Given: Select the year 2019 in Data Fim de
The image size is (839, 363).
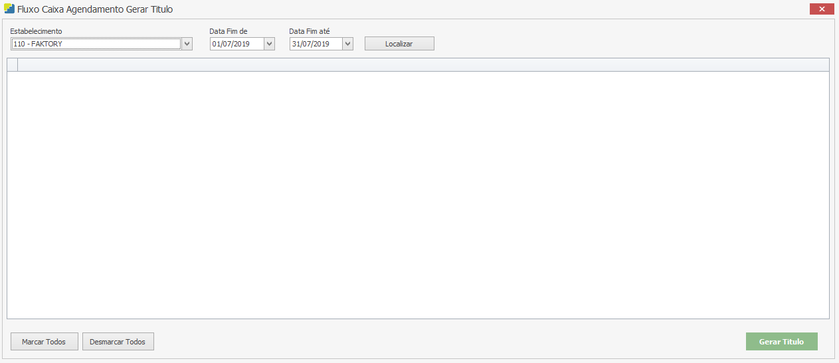Looking at the screenshot, I should point(241,44).
